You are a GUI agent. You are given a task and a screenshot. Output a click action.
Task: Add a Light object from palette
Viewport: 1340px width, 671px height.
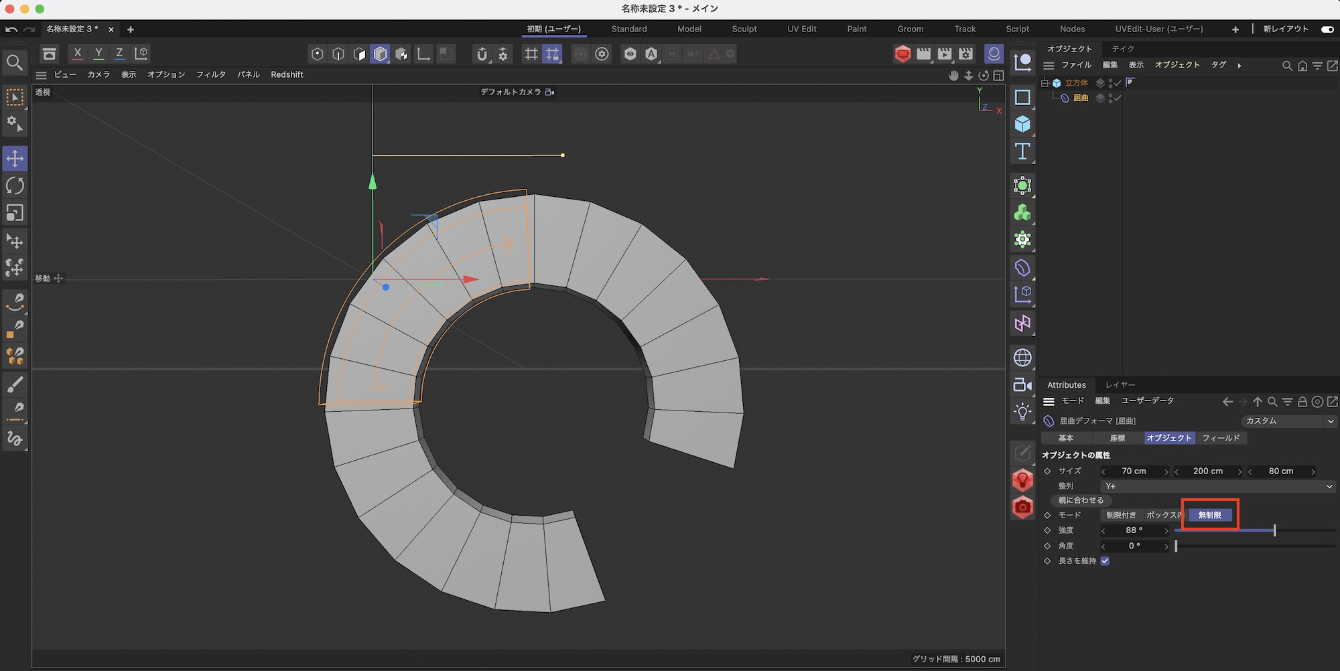[x=1022, y=412]
